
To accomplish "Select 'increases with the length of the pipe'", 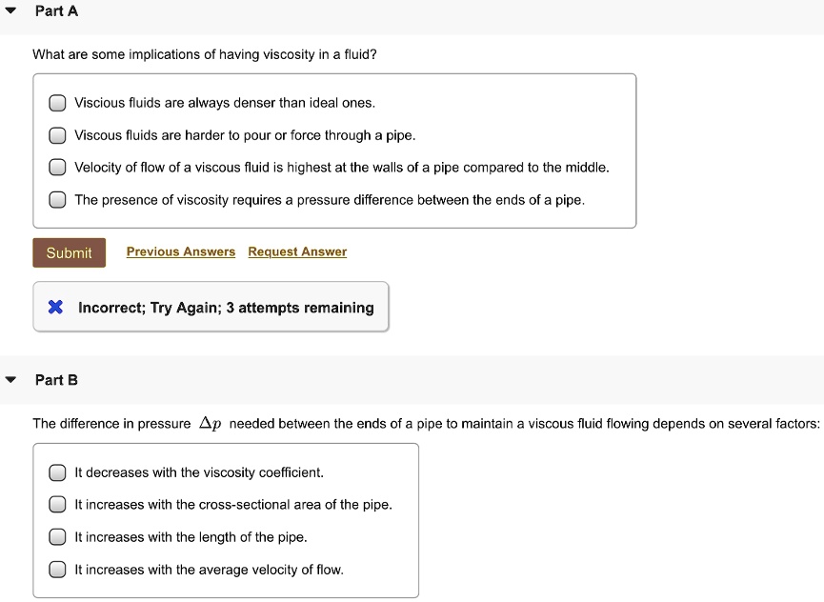I will (x=57, y=537).
